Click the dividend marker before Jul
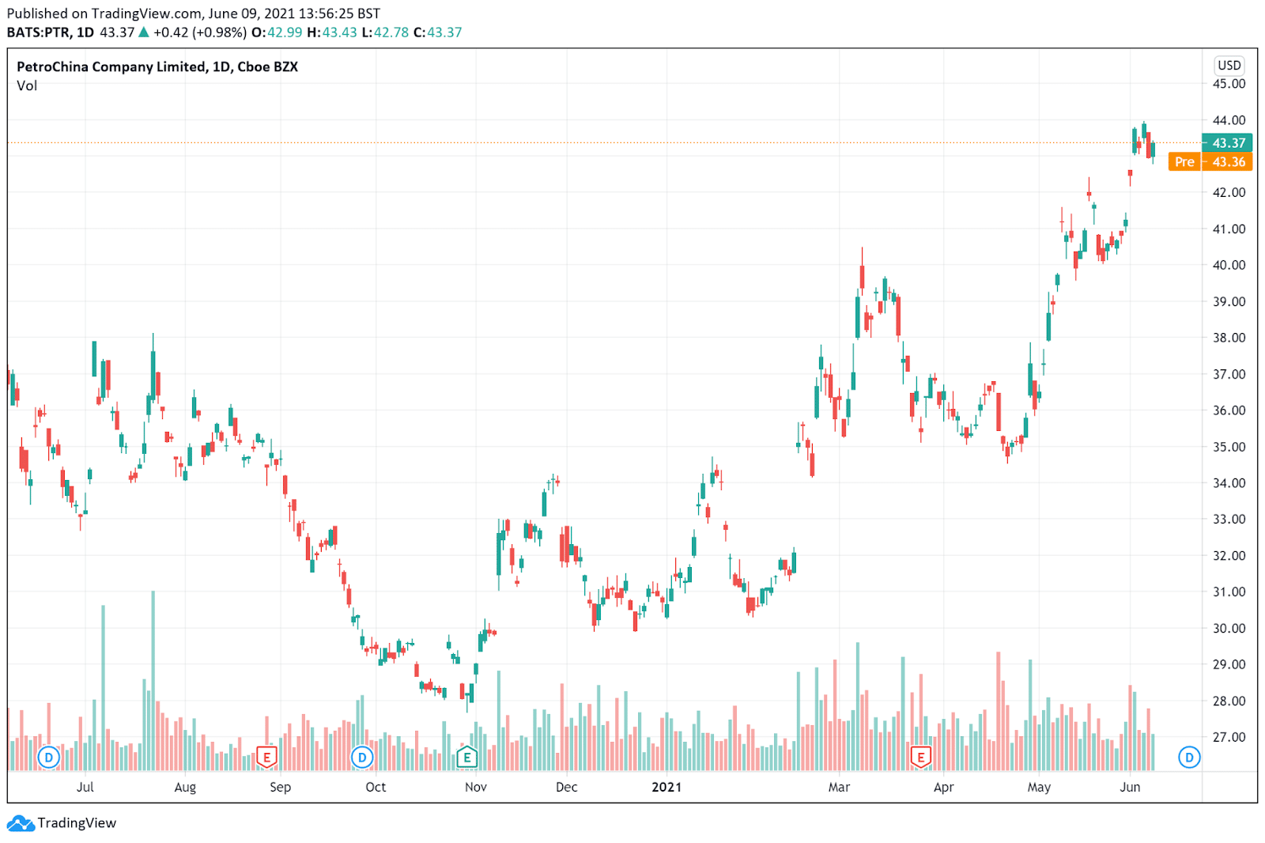Screen dimensions: 1265x843 point(49,757)
